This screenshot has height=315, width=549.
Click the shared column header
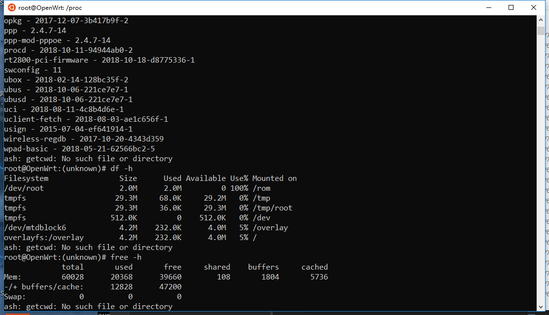click(x=217, y=267)
